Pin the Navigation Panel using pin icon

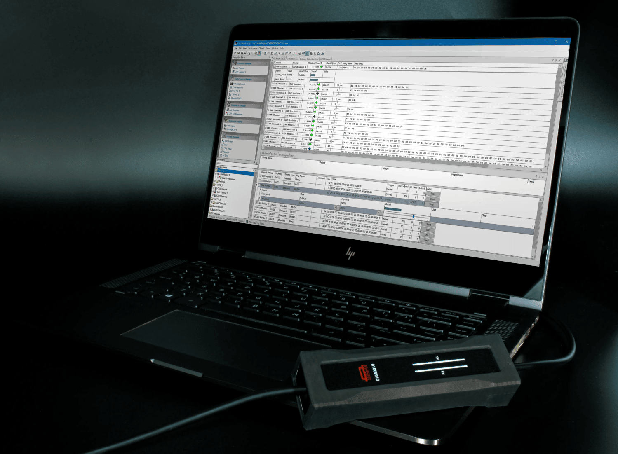[270, 57]
